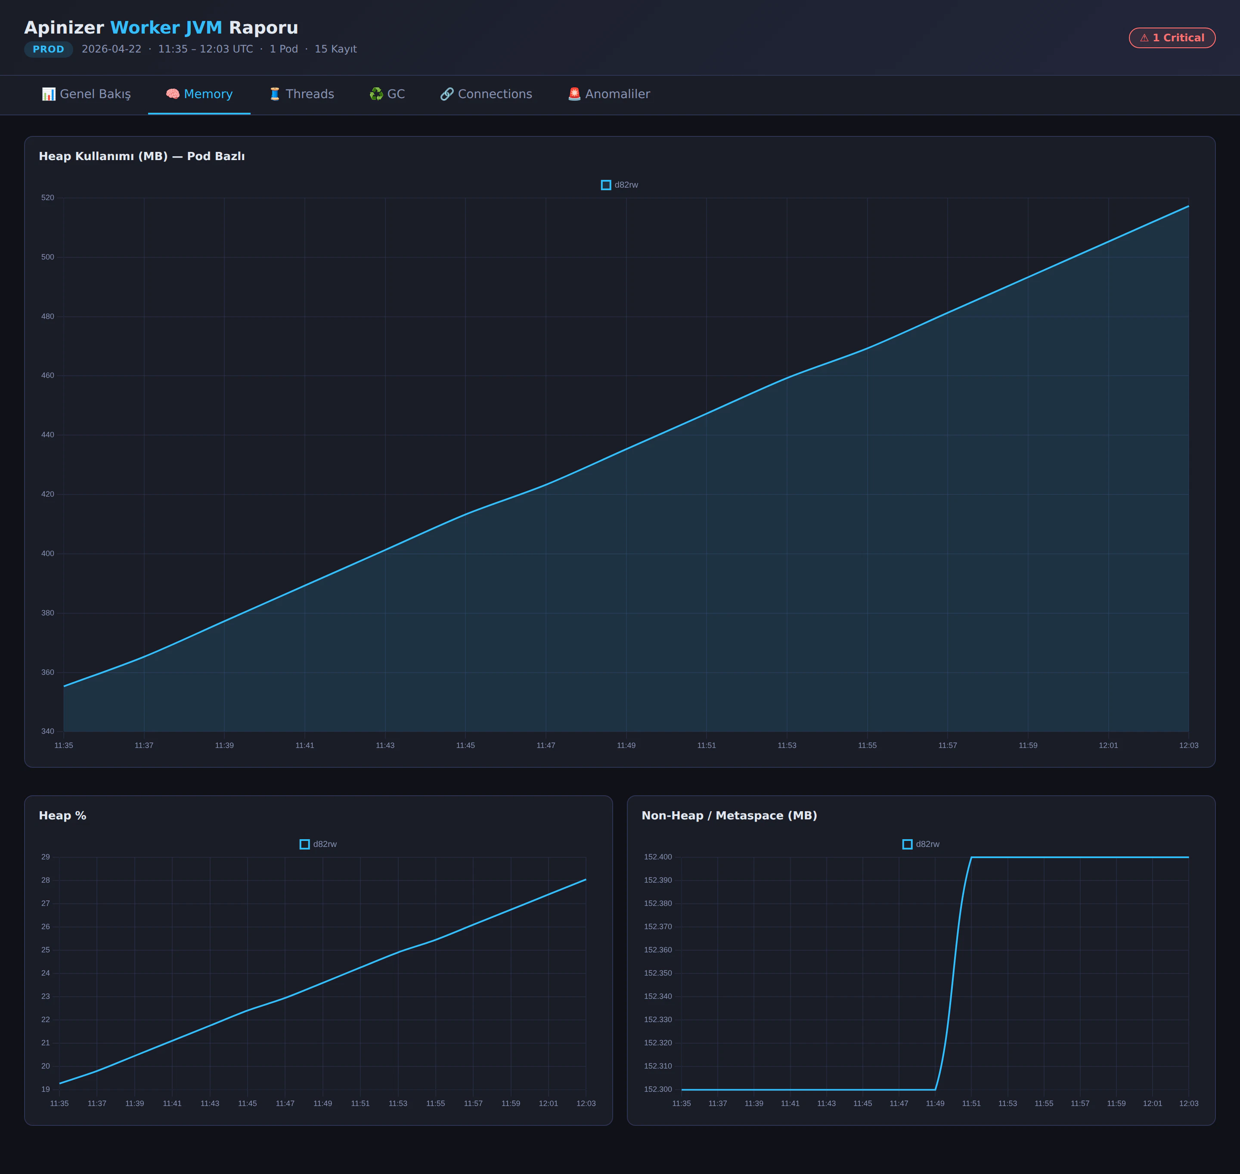The height and width of the screenshot is (1174, 1240).
Task: Open the Connections tab
Action: (486, 94)
